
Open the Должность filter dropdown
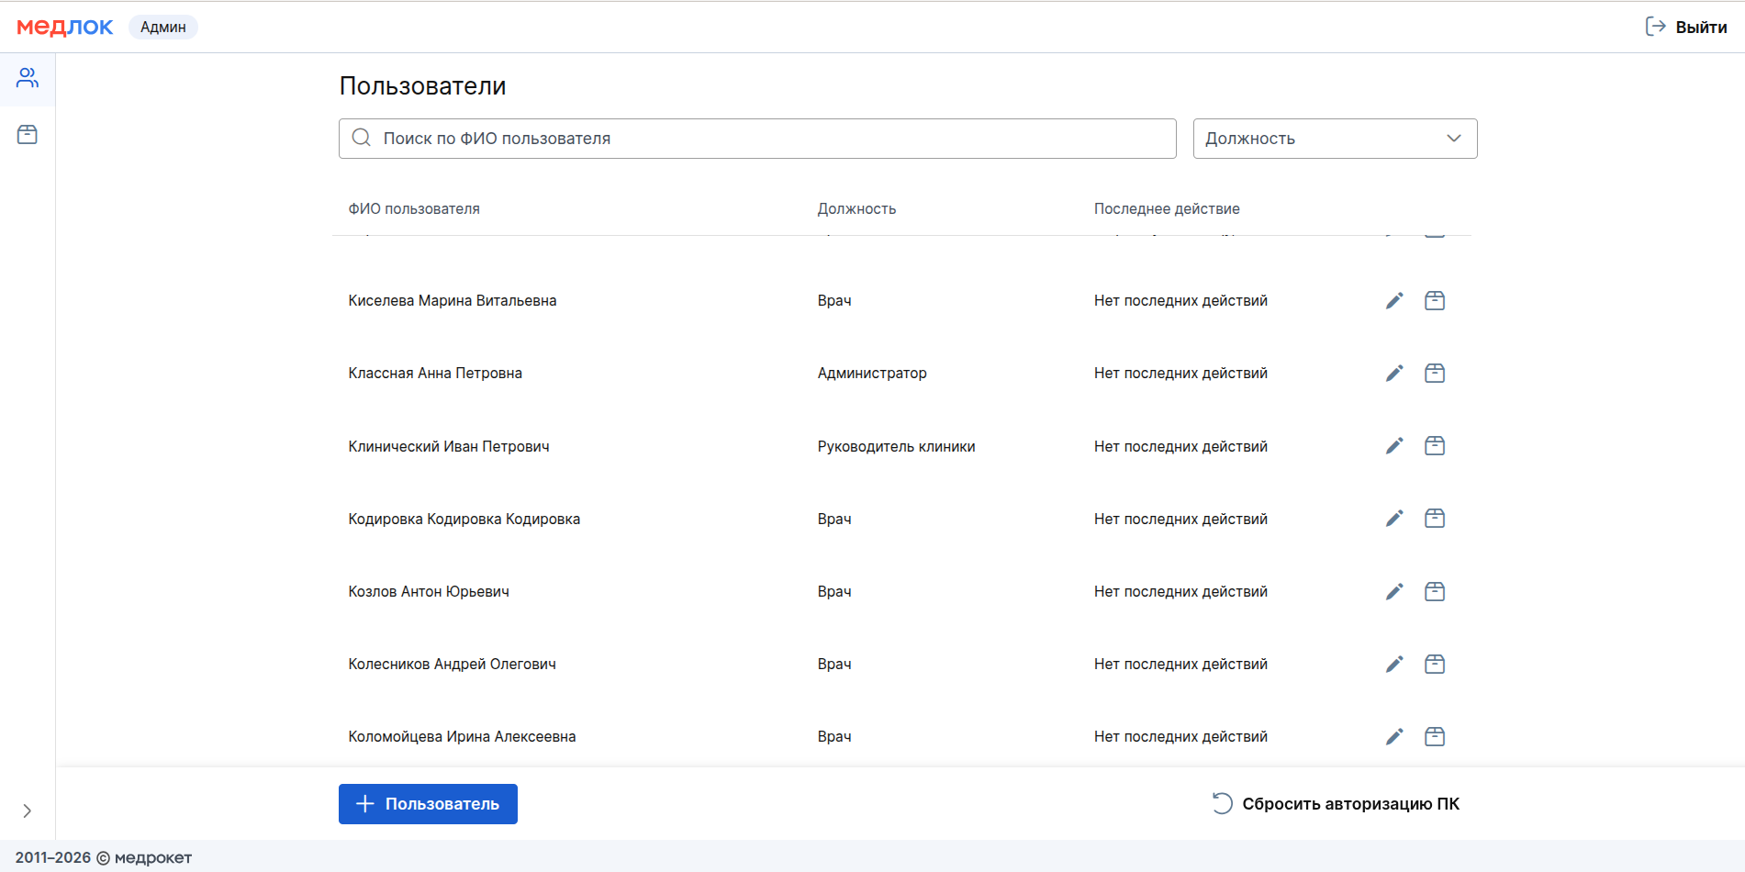click(x=1334, y=139)
